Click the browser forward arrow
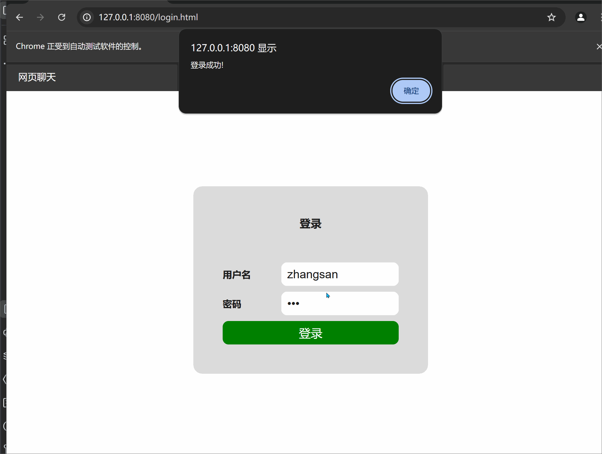 pos(40,17)
